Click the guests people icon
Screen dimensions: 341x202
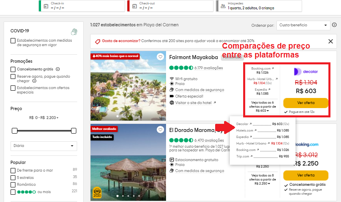[223, 6]
